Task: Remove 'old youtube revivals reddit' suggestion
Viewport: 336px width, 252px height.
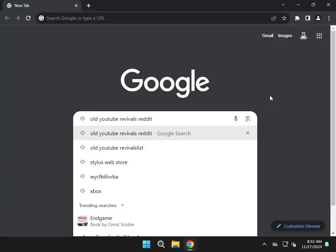Action: (248, 133)
